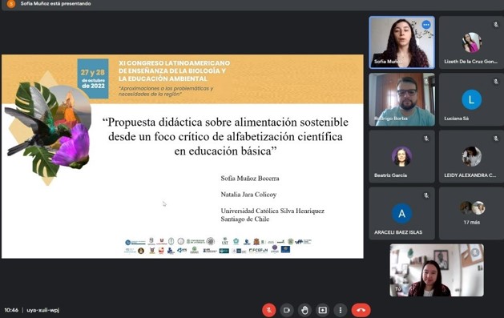
Task: Open the present screen button
Action: pyautogui.click(x=322, y=310)
